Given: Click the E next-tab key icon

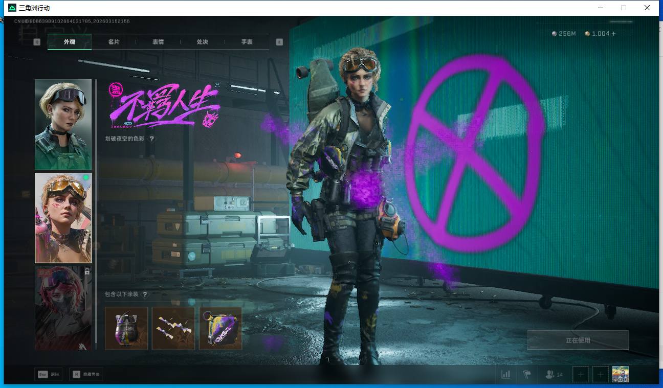Looking at the screenshot, I should (279, 42).
